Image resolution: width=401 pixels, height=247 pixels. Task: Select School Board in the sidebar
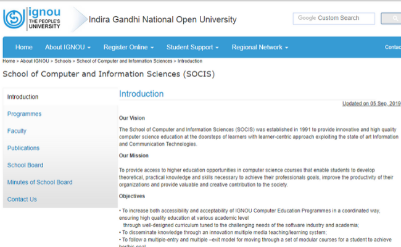(x=25, y=165)
